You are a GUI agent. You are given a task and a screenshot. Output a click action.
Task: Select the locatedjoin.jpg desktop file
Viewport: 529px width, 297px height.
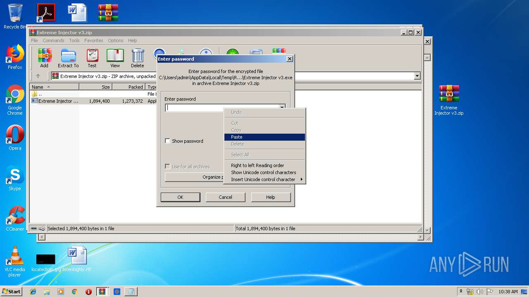coord(45,263)
